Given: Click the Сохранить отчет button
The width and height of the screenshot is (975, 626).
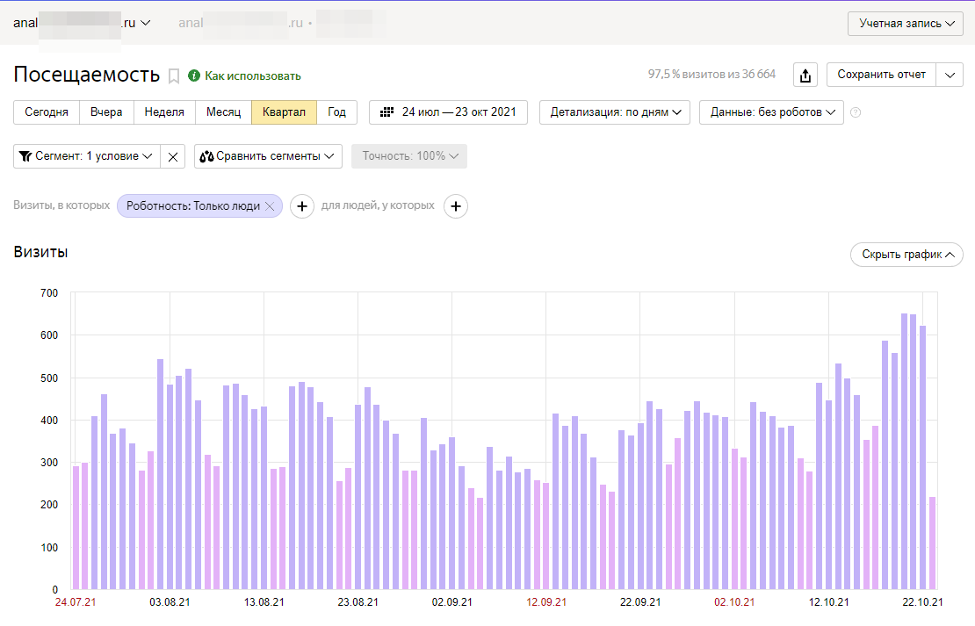Looking at the screenshot, I should coord(881,75).
